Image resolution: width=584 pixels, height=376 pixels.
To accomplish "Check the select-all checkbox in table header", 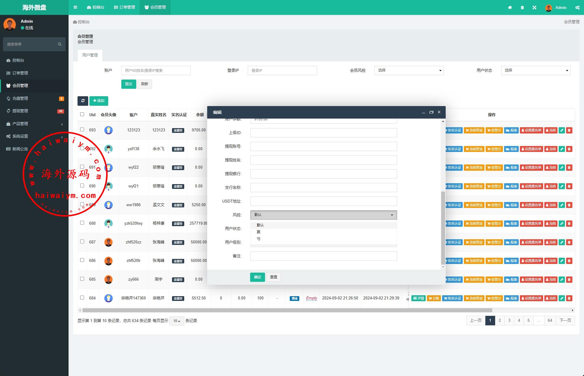I will [82, 114].
